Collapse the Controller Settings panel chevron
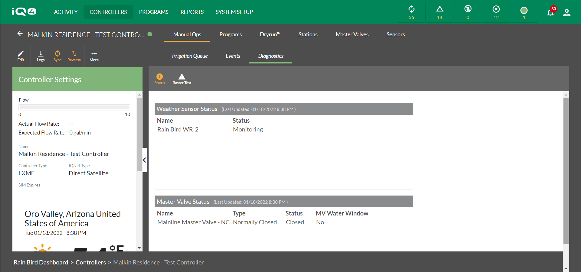The height and width of the screenshot is (272, 581). (145, 160)
